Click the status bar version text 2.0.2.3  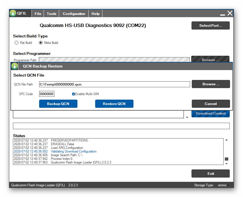coord(73,185)
